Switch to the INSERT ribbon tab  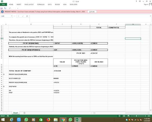point(19,4)
